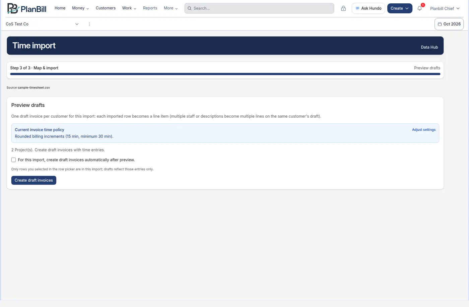Click the Ask Hundo chat icon
Screen dimensions: 469x307
(357, 8)
